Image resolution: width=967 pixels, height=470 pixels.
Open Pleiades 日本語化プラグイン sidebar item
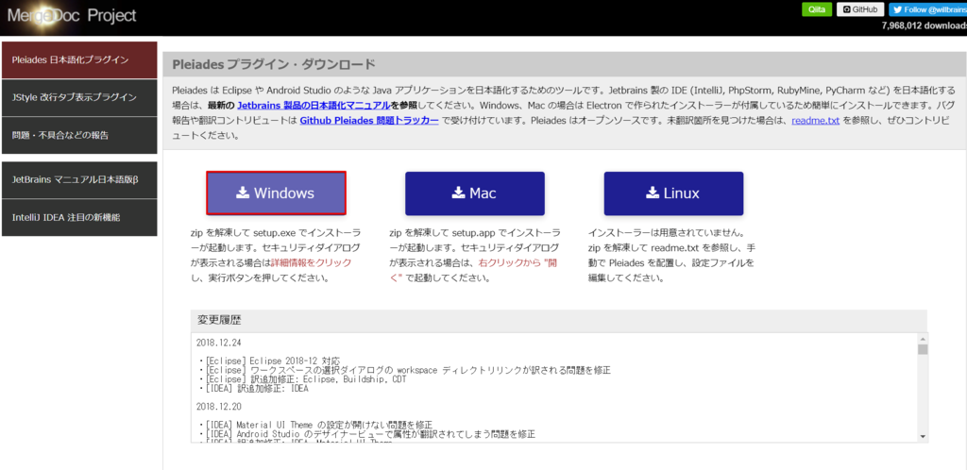79,59
